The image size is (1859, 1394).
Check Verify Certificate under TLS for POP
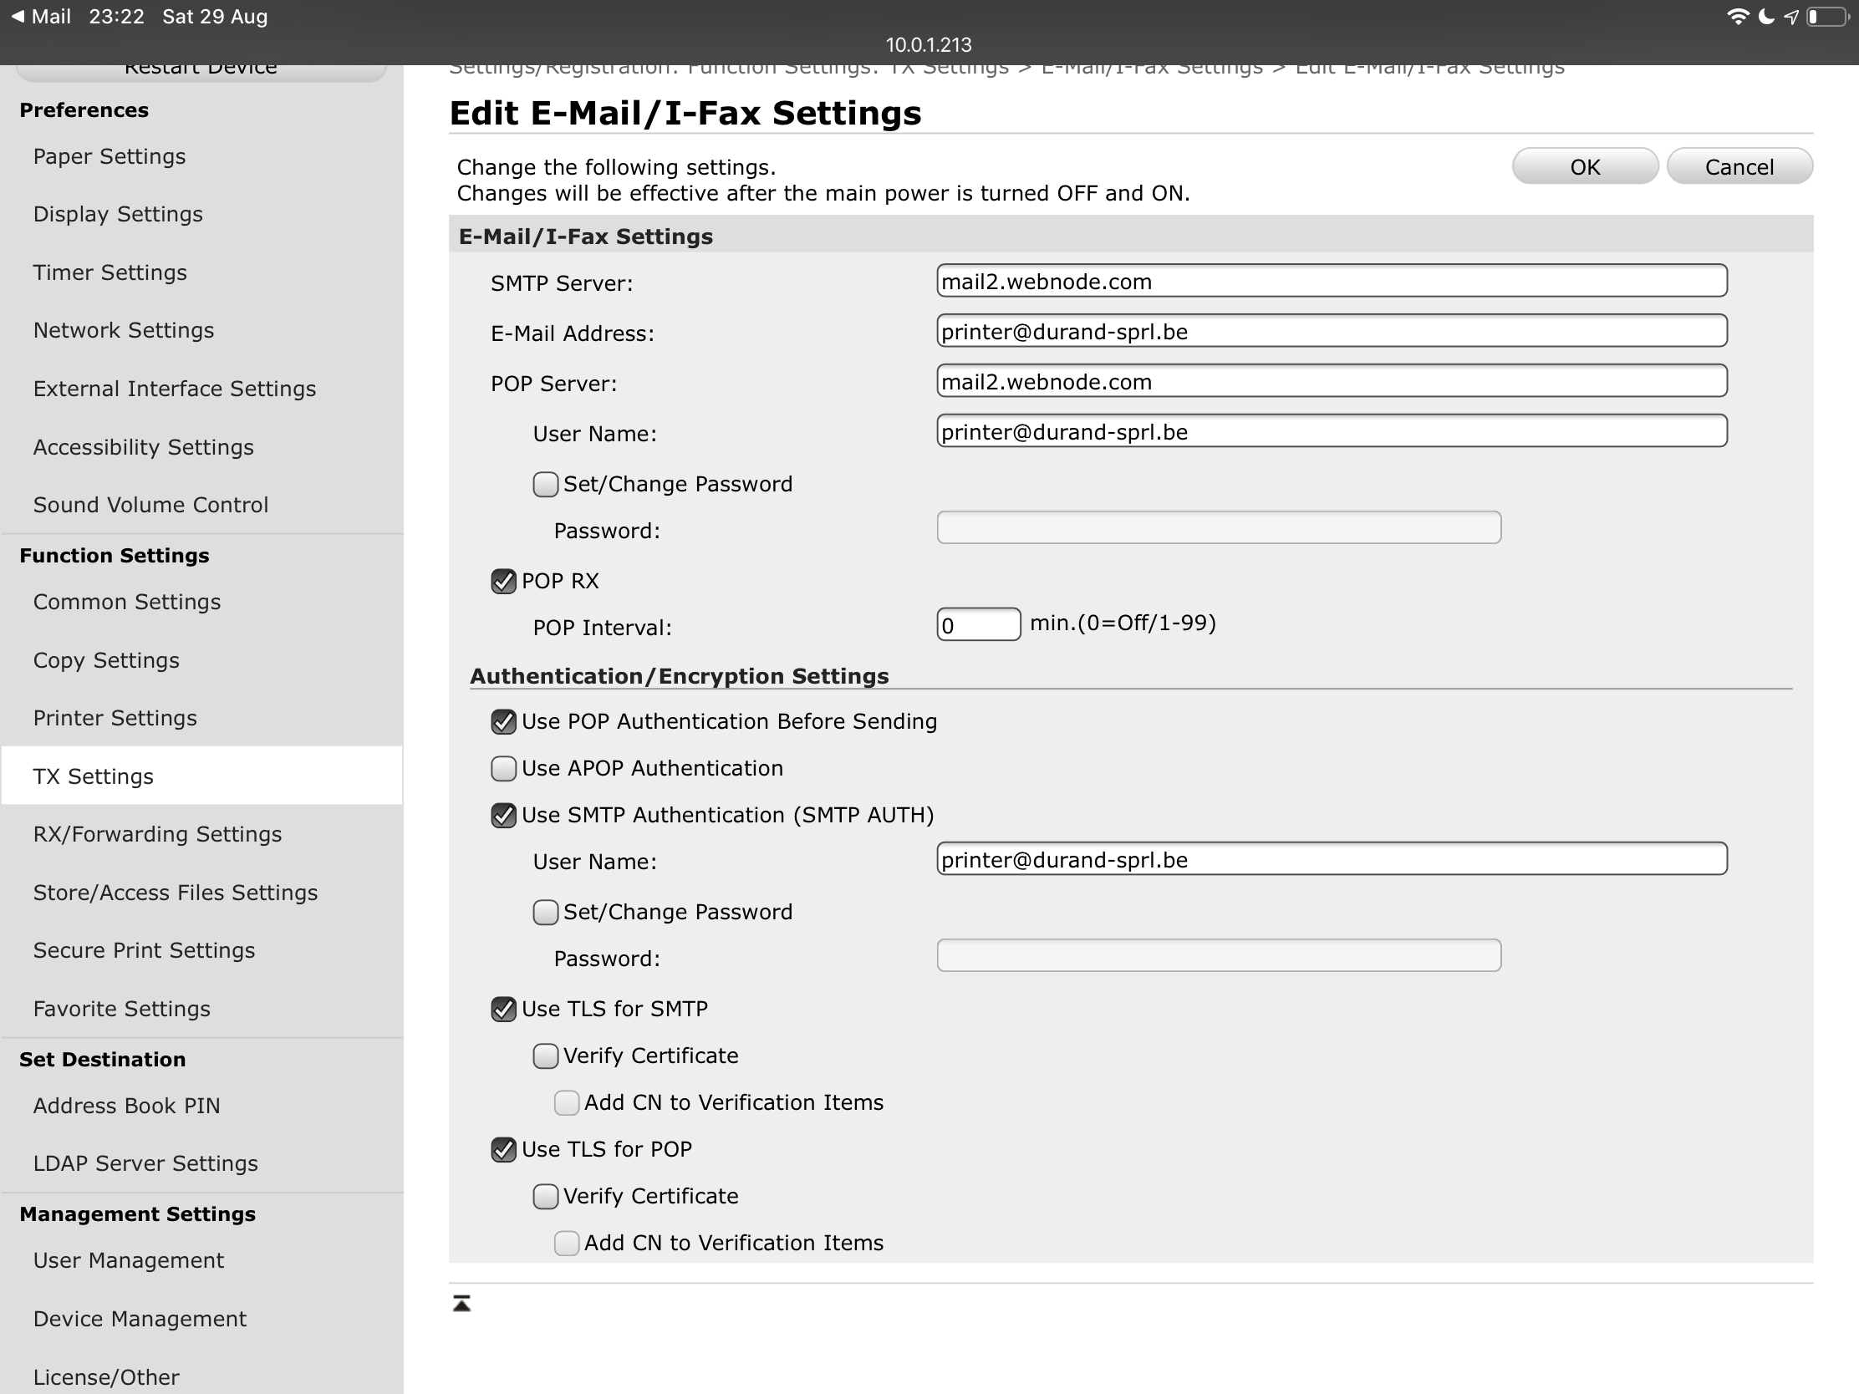546,1197
